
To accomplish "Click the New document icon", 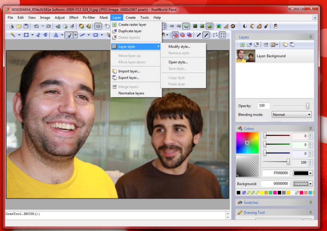I will pos(12,26).
